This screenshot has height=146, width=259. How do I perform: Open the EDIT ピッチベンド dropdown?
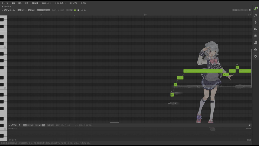(x=66, y=125)
